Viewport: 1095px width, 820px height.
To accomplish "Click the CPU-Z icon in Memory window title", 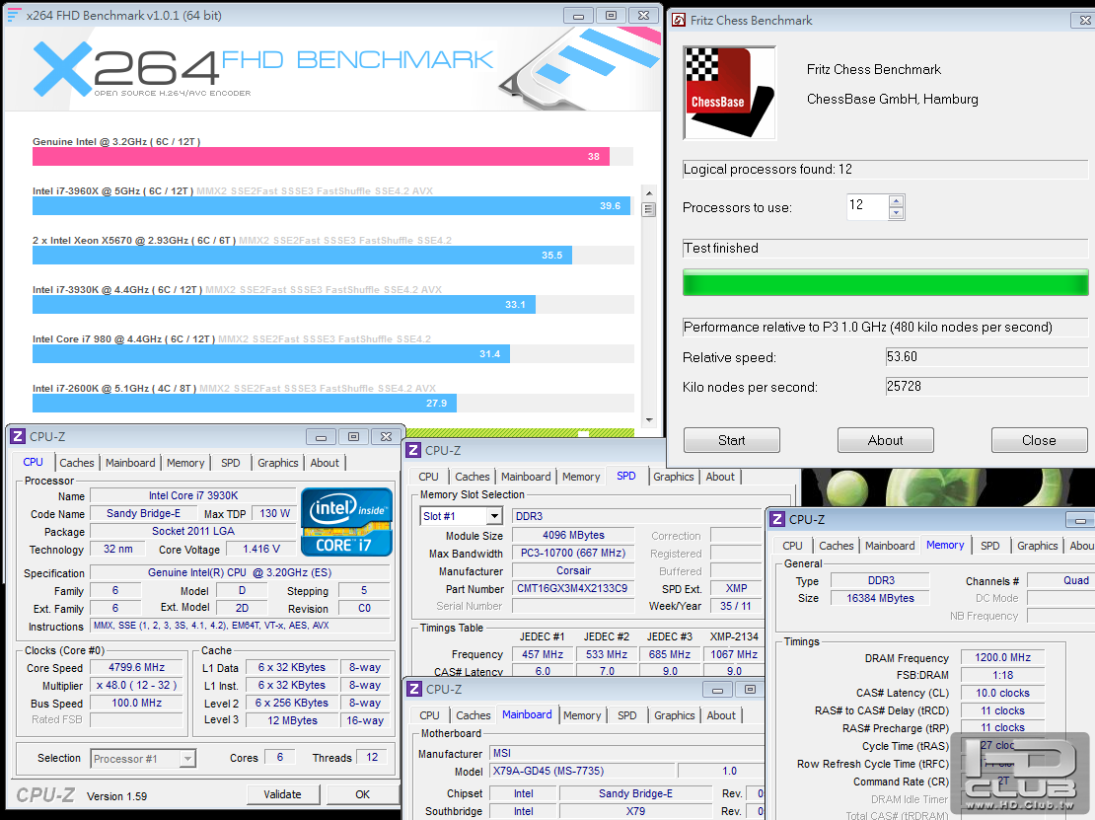I will coord(776,520).
